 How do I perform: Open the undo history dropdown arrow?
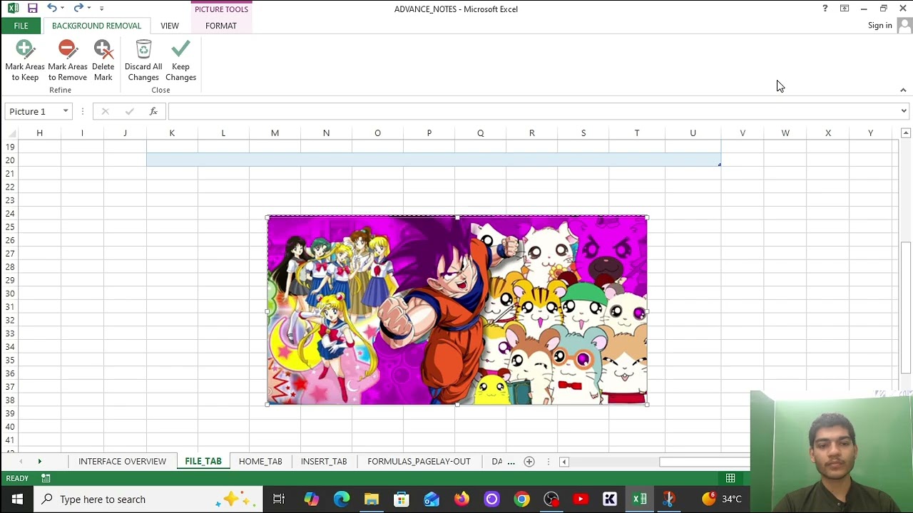[63, 9]
